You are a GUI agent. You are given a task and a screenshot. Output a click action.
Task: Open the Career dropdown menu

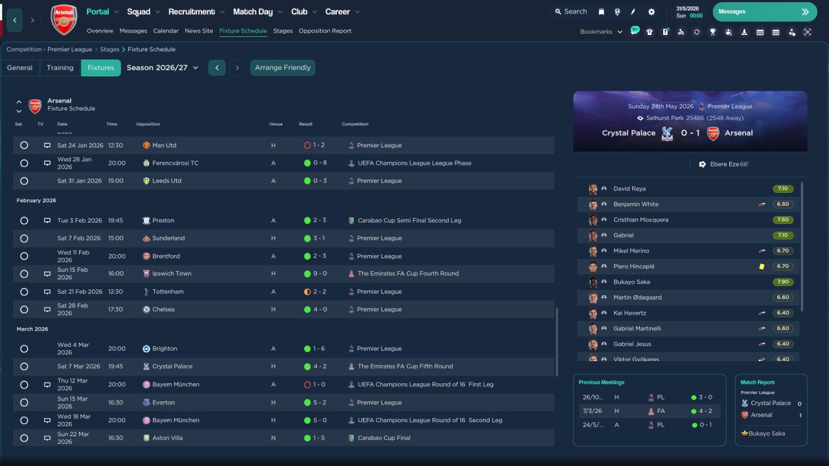click(x=343, y=12)
